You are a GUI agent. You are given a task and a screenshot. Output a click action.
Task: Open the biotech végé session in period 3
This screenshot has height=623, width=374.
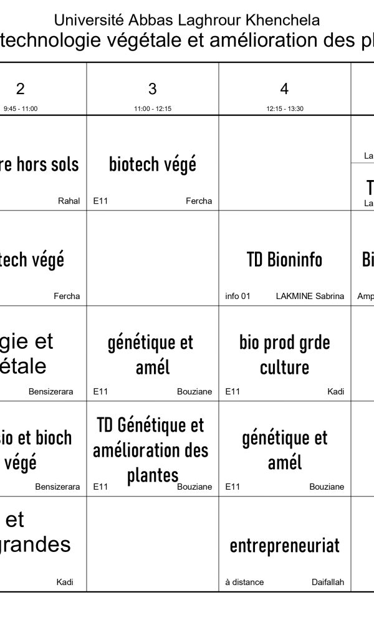click(153, 164)
